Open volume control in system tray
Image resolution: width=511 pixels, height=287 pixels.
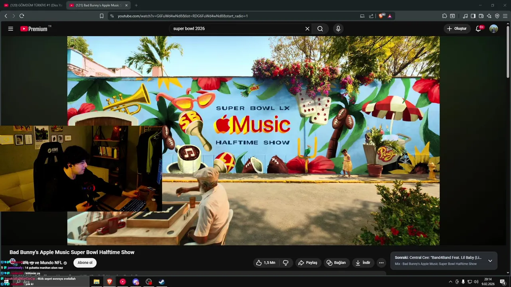(476, 282)
